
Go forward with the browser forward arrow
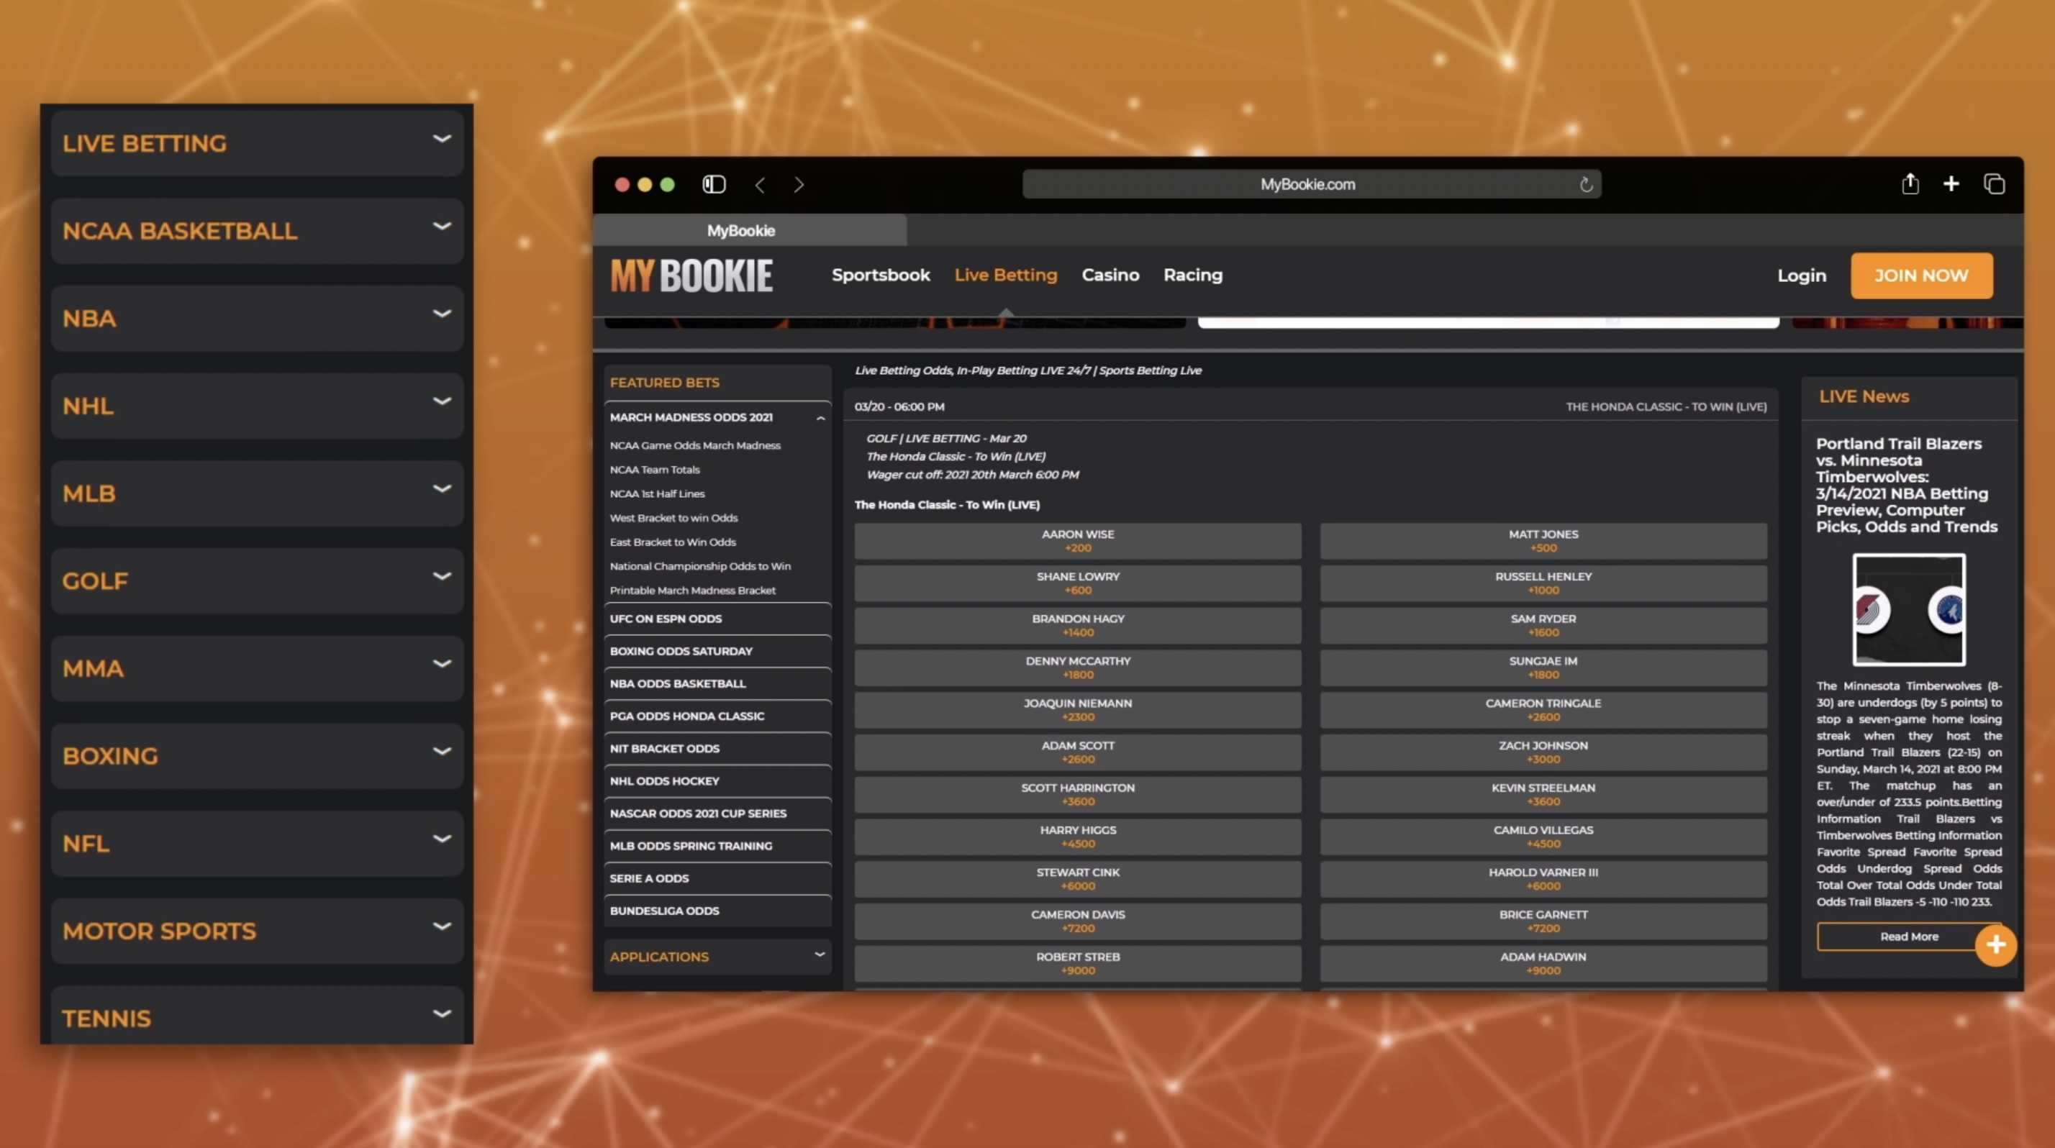point(799,185)
